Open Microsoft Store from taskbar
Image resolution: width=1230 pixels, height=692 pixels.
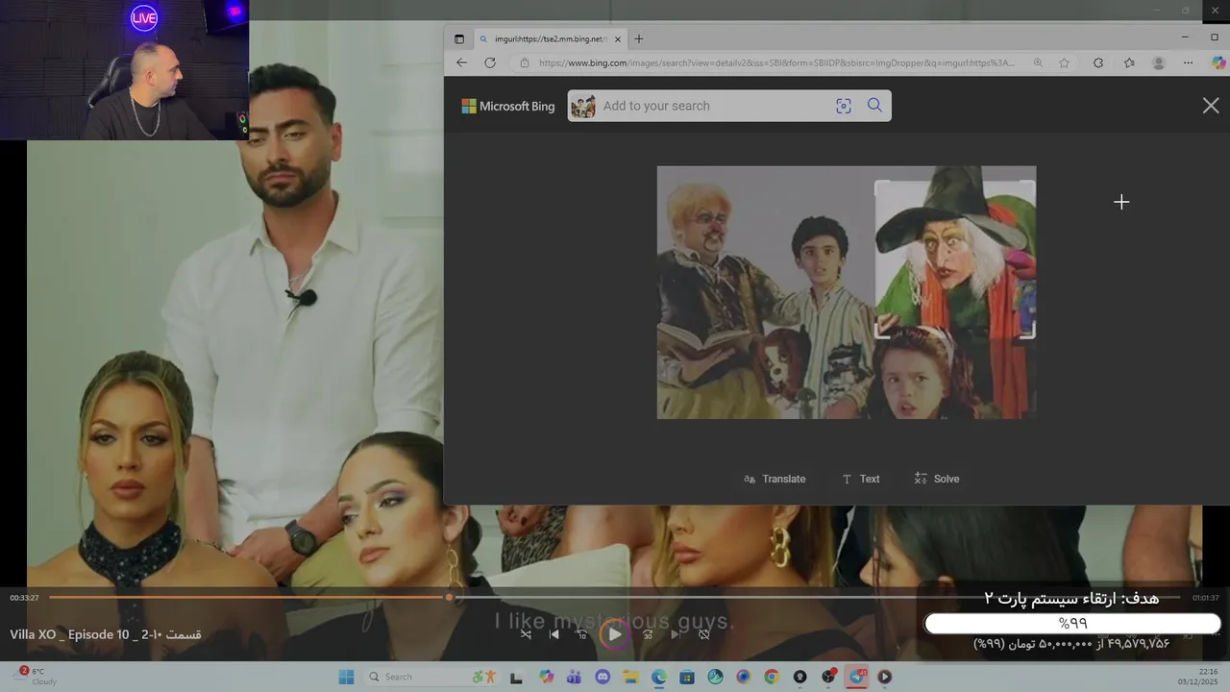pos(687,677)
